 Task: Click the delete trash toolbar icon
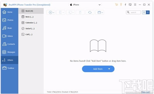point(80,12)
